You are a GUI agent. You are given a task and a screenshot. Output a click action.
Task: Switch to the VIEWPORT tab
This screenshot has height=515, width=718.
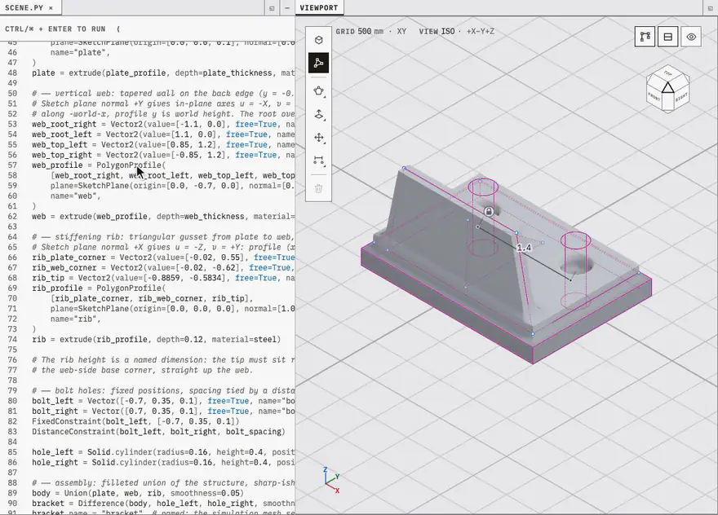(319, 8)
